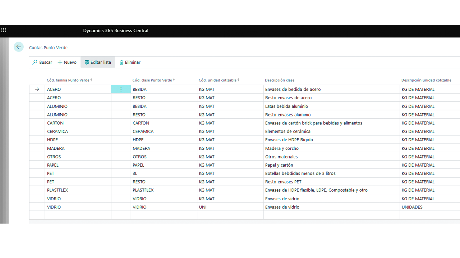
Task: Select 'Resto envases de acero' description
Action: 331,98
